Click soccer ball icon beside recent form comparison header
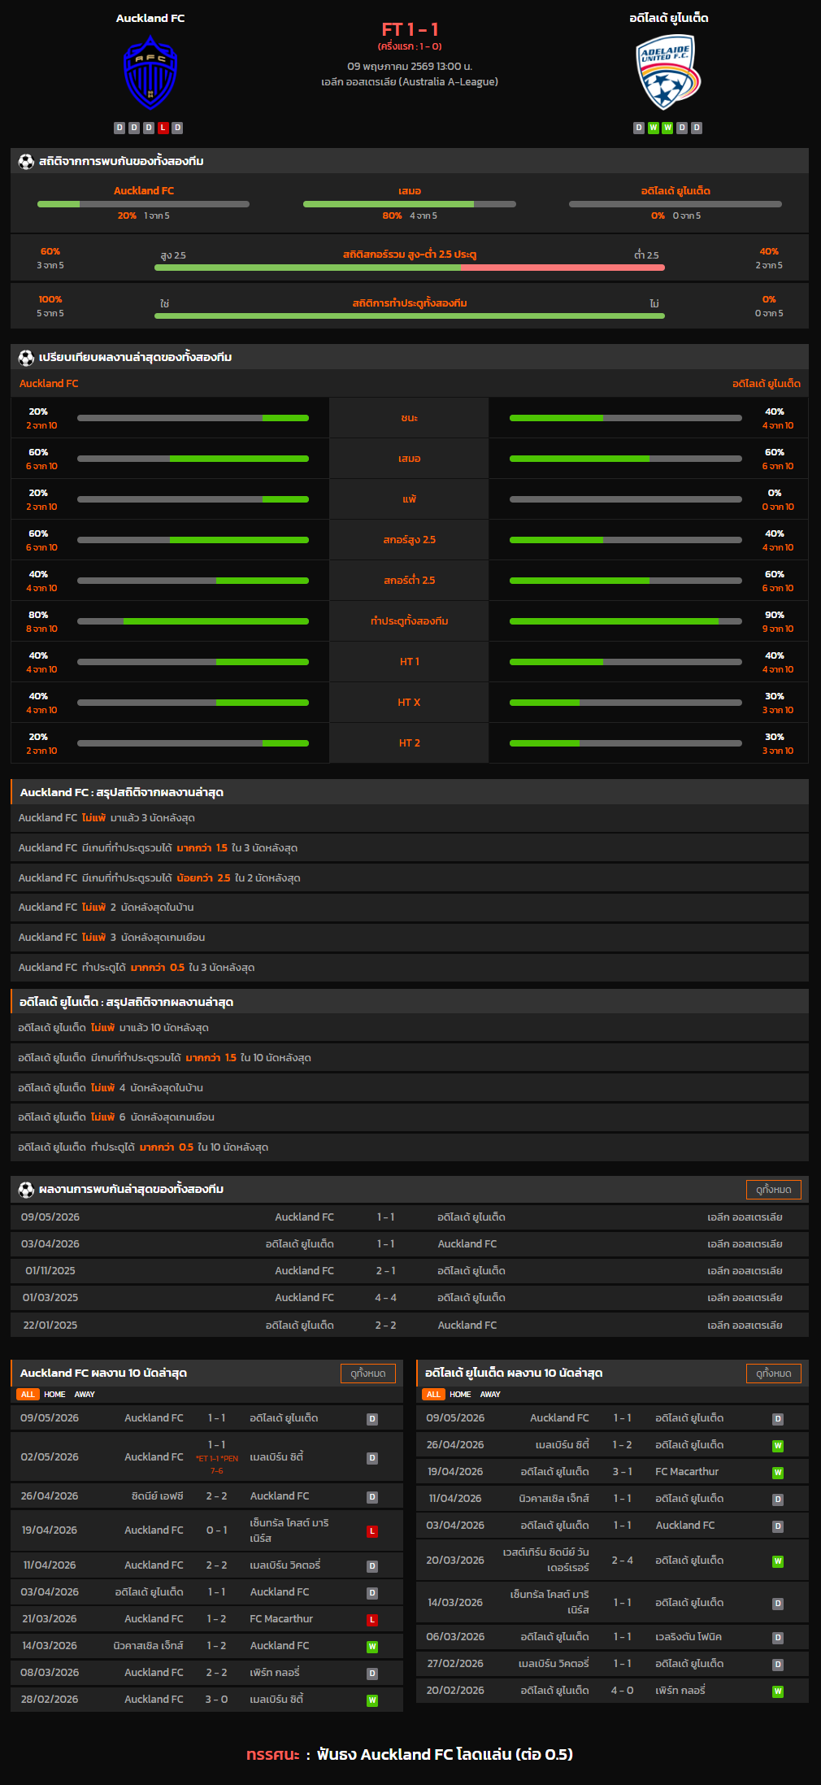The height and width of the screenshot is (1785, 821). (26, 357)
